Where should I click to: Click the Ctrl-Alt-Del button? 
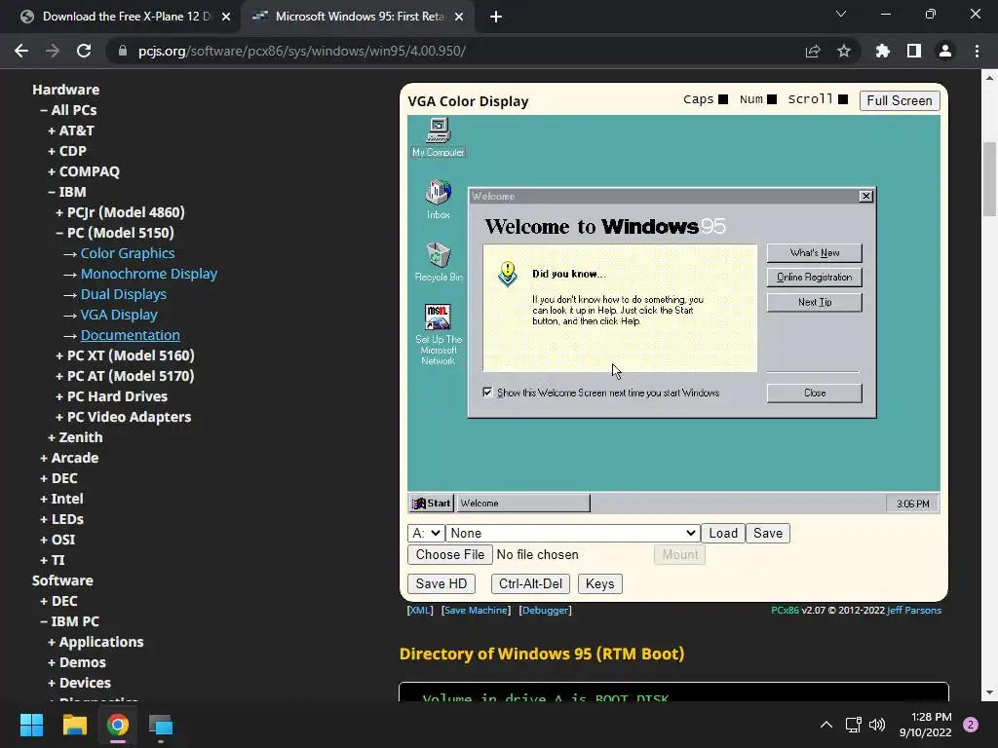click(530, 583)
